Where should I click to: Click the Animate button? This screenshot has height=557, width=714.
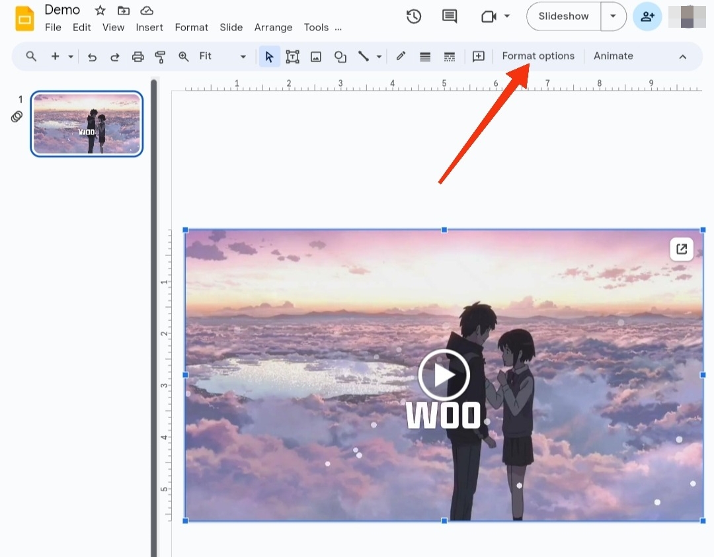click(x=613, y=56)
